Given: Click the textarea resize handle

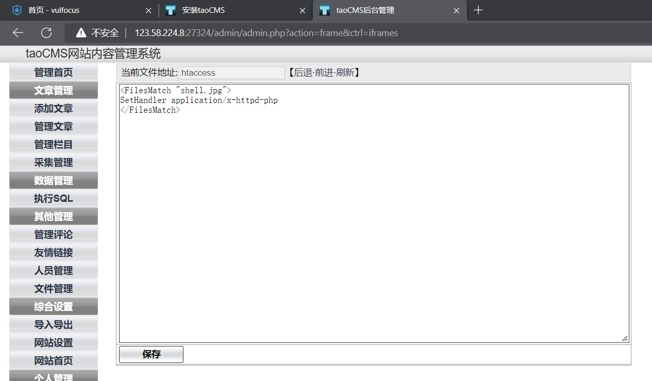Looking at the screenshot, I should 625,338.
